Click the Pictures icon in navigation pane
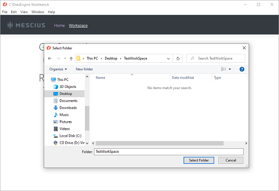 click(x=55, y=122)
